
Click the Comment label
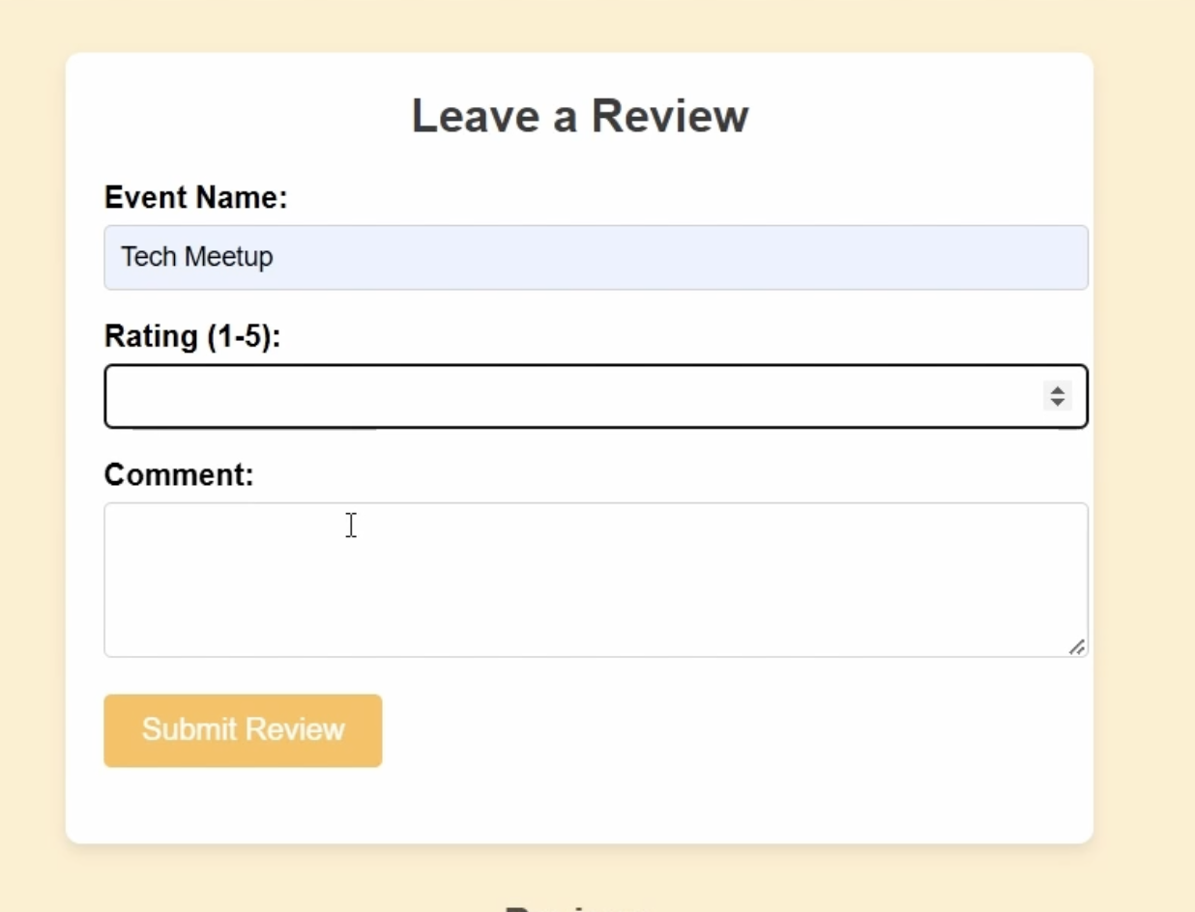(x=177, y=473)
